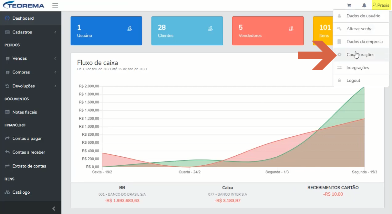Choose Logout from user menu

[x=361, y=80]
